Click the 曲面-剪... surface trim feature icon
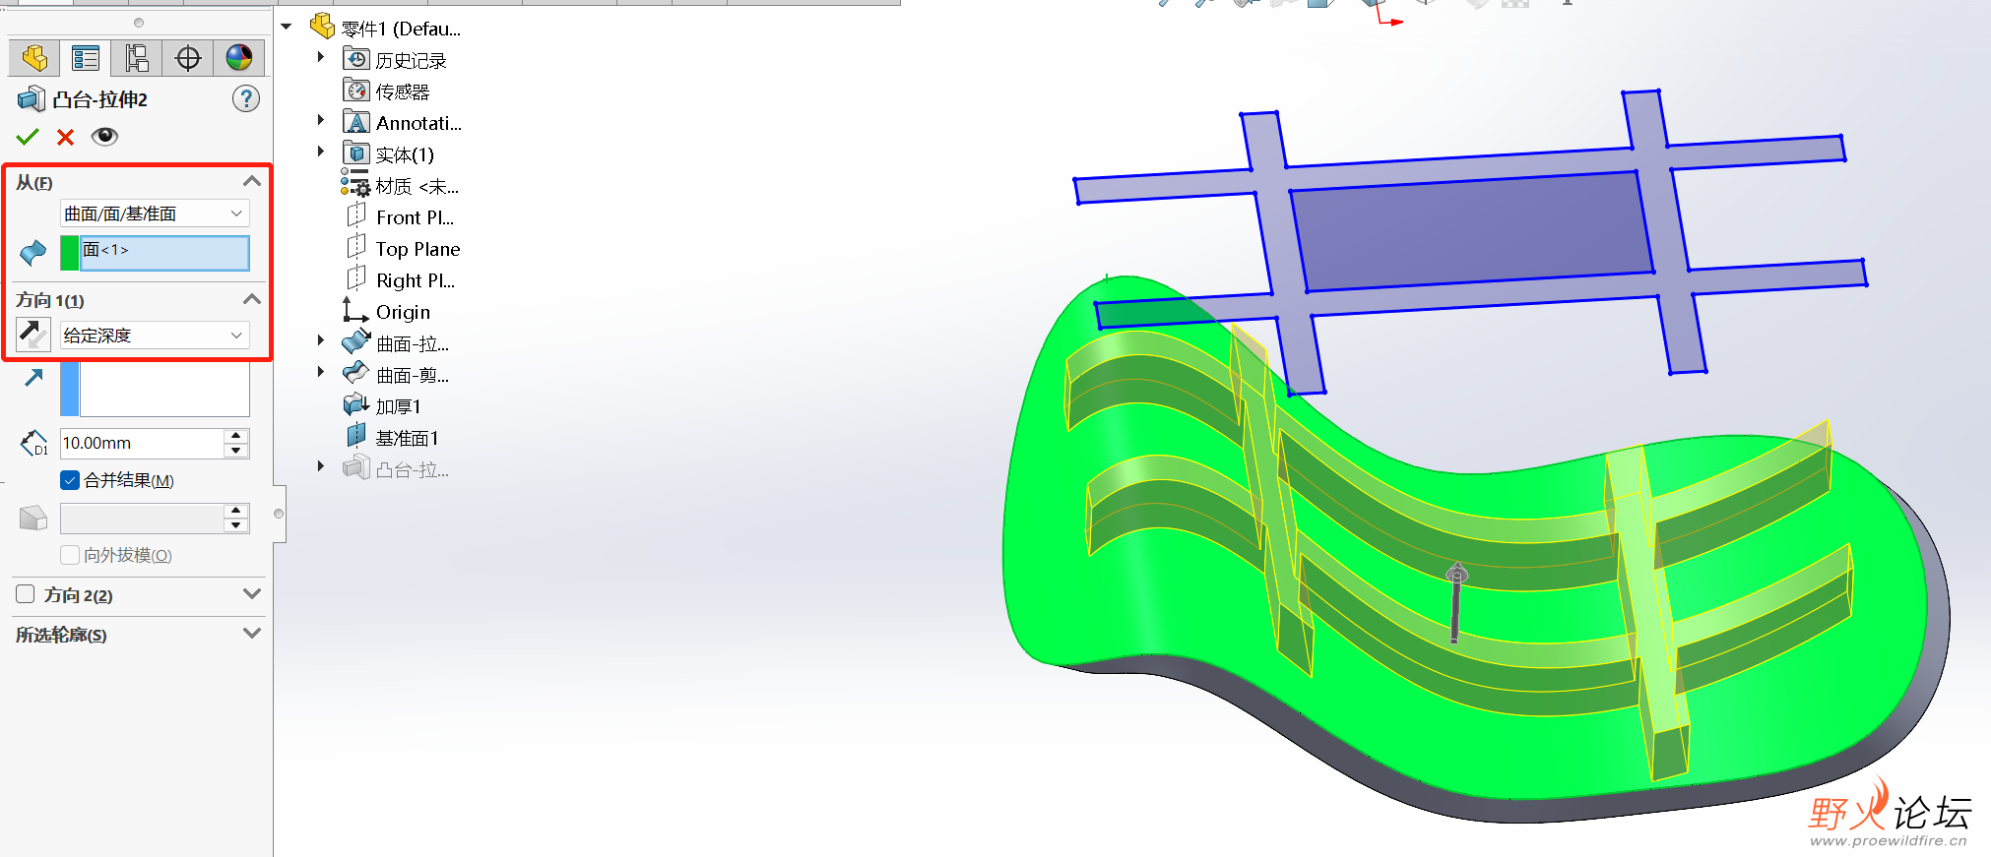The height and width of the screenshot is (857, 1991). coord(355,374)
